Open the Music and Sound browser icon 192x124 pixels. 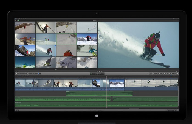coord(160,74)
